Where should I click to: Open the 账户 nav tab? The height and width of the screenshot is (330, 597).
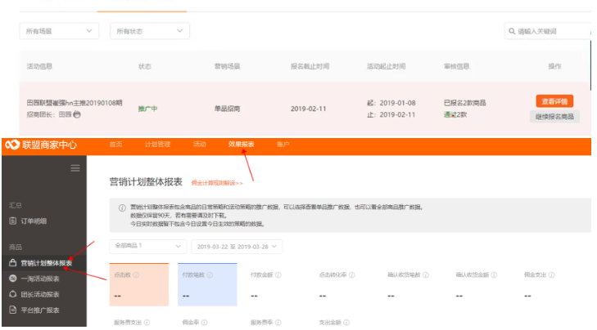(x=283, y=145)
